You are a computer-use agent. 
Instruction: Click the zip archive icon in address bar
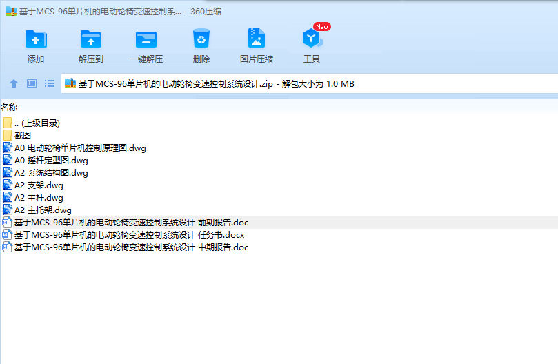point(70,83)
